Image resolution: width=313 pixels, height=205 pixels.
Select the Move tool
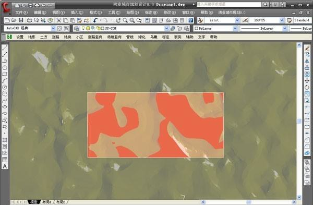tap(307, 81)
